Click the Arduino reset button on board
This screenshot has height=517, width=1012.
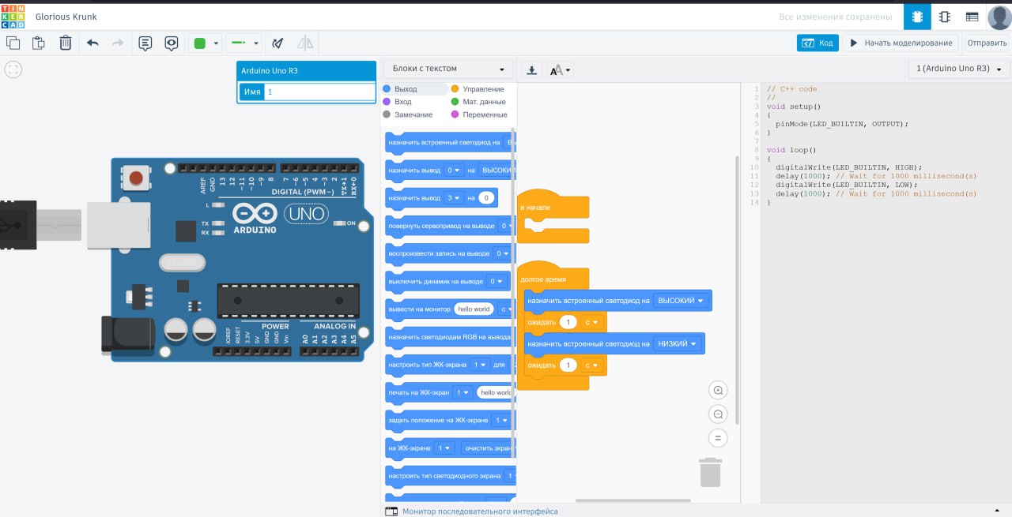click(x=137, y=178)
